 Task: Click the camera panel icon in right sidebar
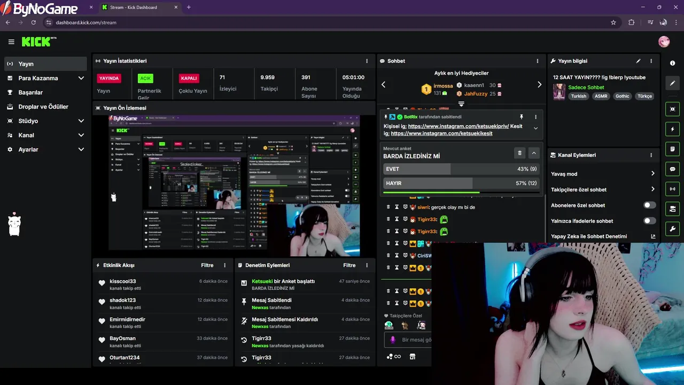pos(672,209)
